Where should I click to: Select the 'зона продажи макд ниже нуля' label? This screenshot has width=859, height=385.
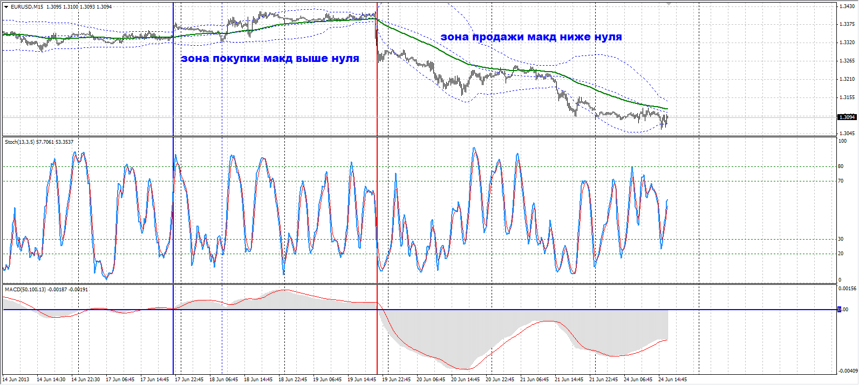pos(531,37)
